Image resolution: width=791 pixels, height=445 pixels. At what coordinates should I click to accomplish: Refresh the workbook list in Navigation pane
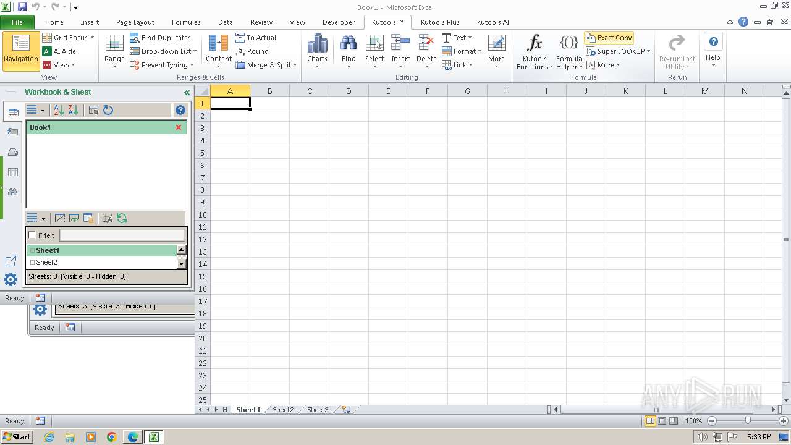click(x=108, y=110)
